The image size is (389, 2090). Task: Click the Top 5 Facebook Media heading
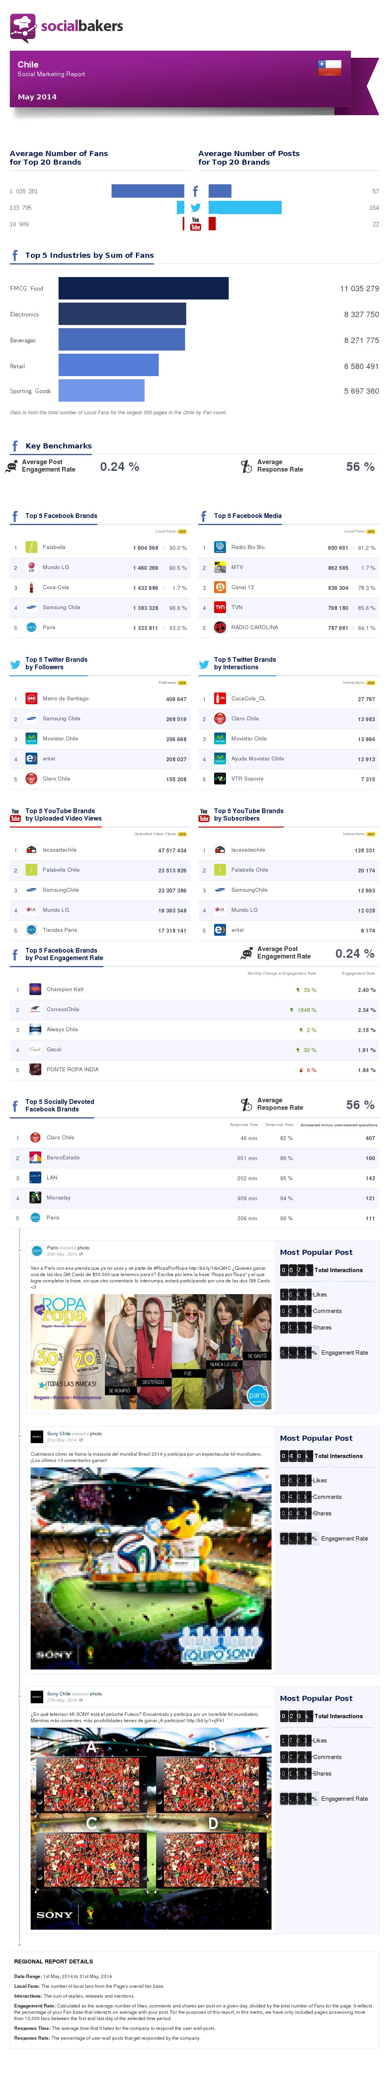[x=247, y=516]
